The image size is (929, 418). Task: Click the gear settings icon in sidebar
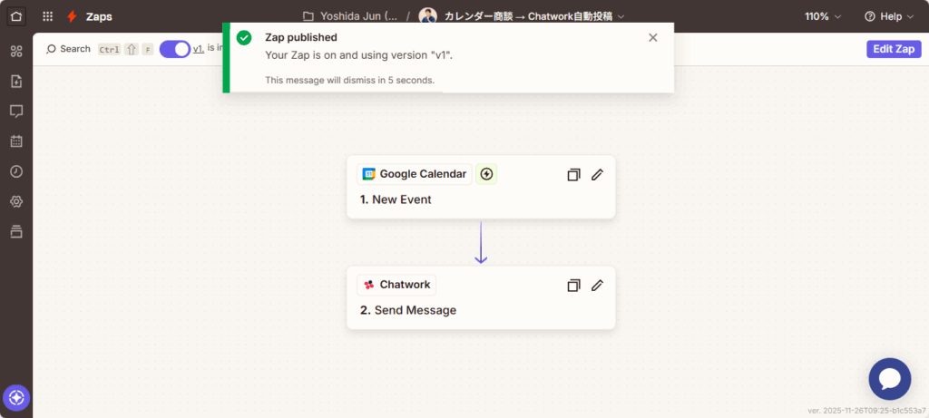pyautogui.click(x=16, y=201)
